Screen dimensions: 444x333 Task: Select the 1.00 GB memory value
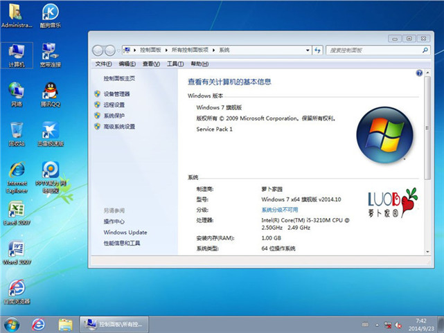272,238
